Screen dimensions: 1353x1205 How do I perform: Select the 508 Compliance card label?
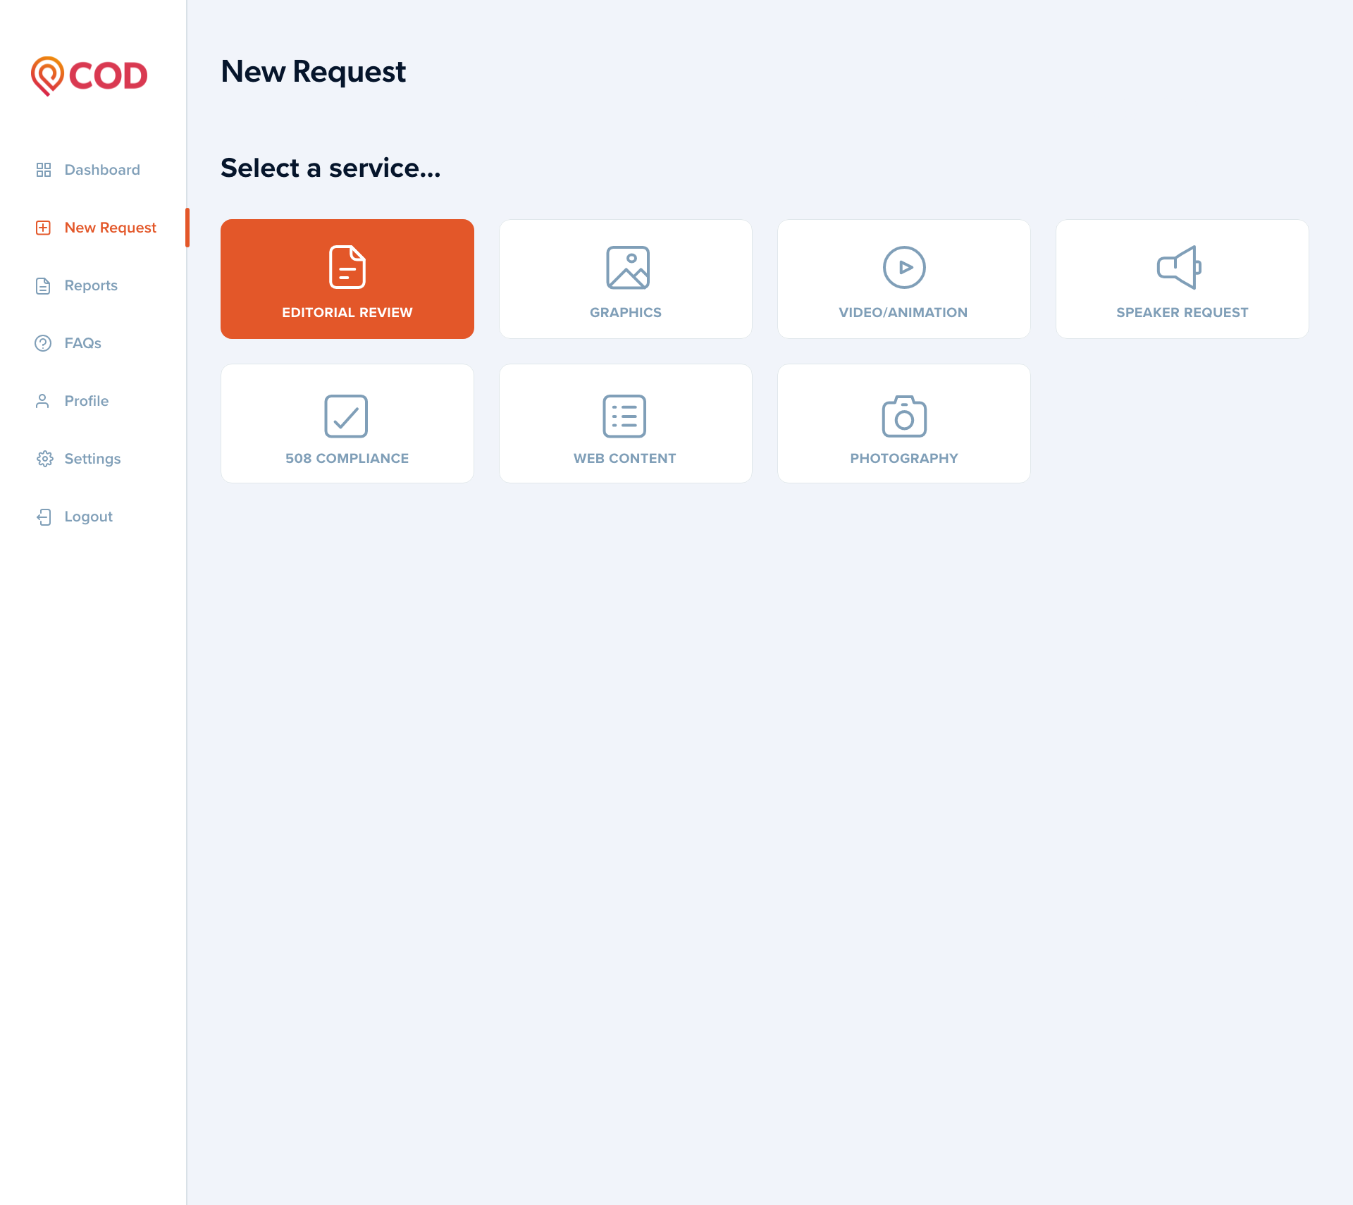(x=347, y=458)
